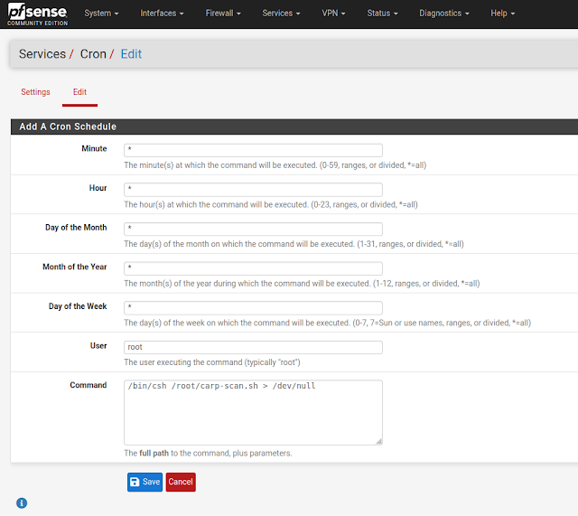Open the Diagnostics menu
This screenshot has height=516, width=578.
click(x=444, y=14)
